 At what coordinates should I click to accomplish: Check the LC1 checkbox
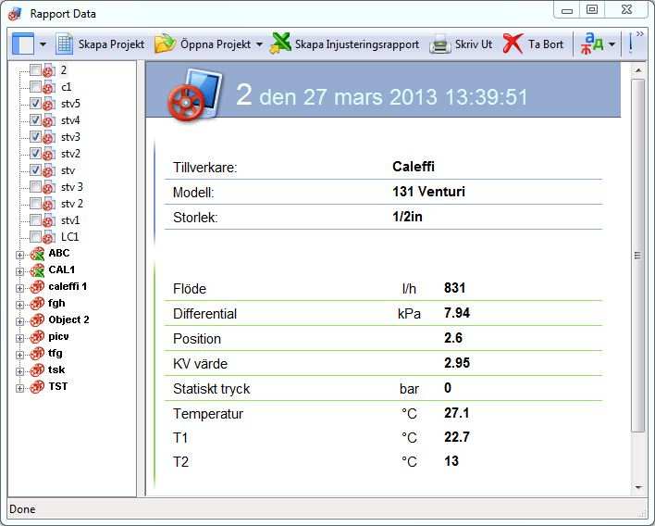coord(35,237)
